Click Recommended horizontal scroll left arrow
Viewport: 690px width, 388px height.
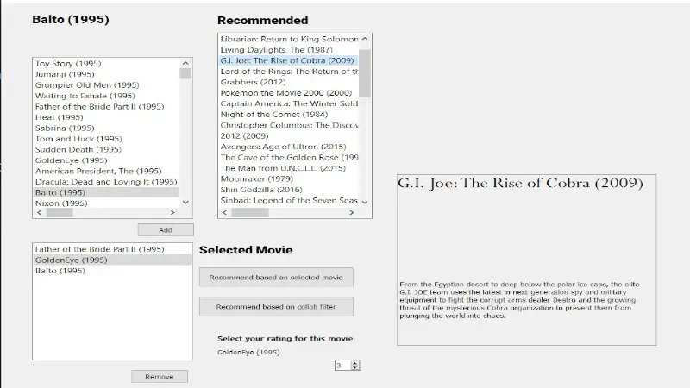coord(225,212)
